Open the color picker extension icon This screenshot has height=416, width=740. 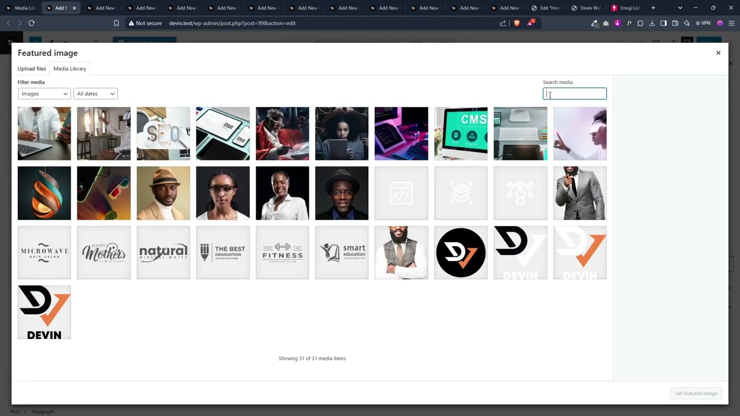pyautogui.click(x=594, y=23)
